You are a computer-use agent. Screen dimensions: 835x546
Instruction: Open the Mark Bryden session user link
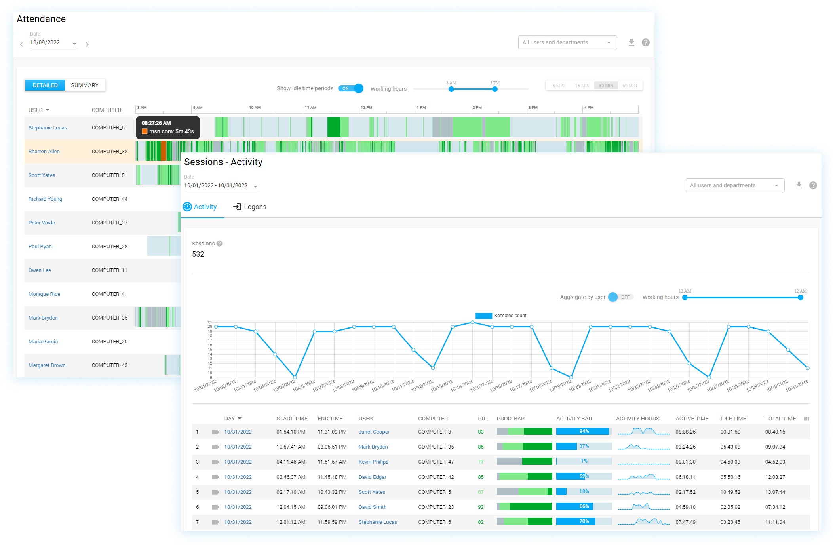pos(373,447)
